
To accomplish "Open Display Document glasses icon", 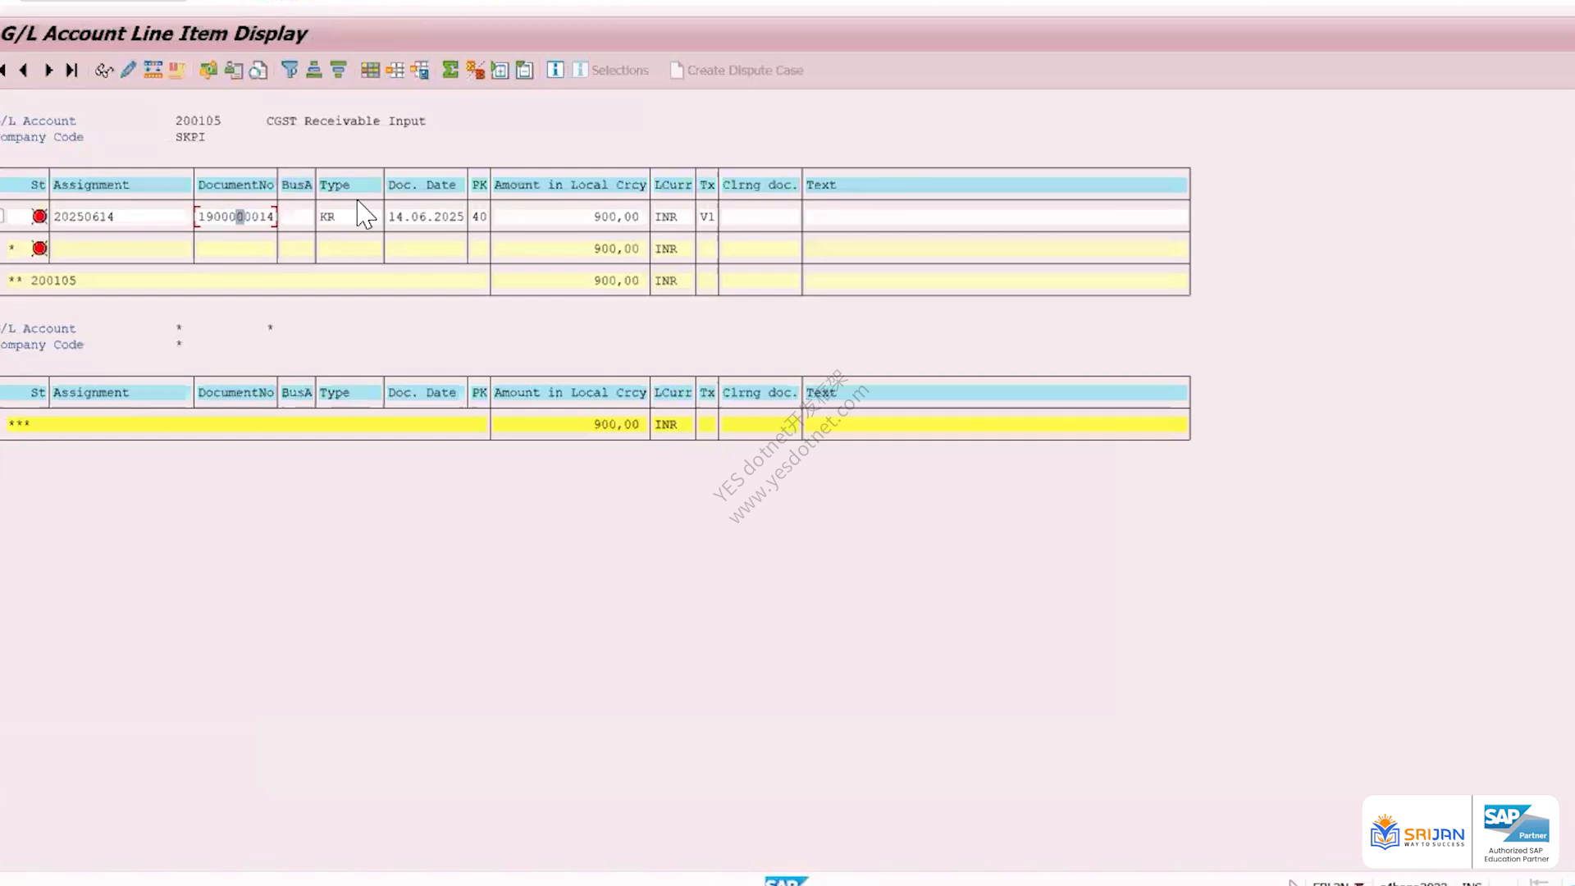I will tap(103, 71).
